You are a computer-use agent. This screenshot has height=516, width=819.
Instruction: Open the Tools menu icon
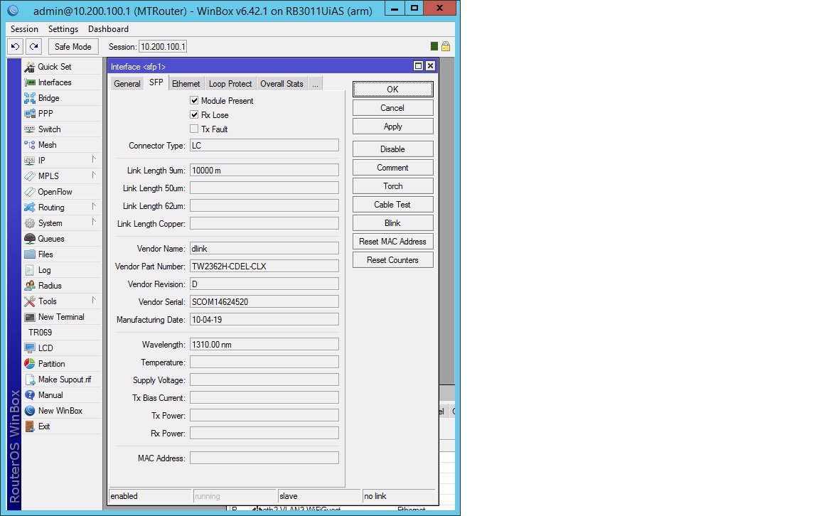30,302
